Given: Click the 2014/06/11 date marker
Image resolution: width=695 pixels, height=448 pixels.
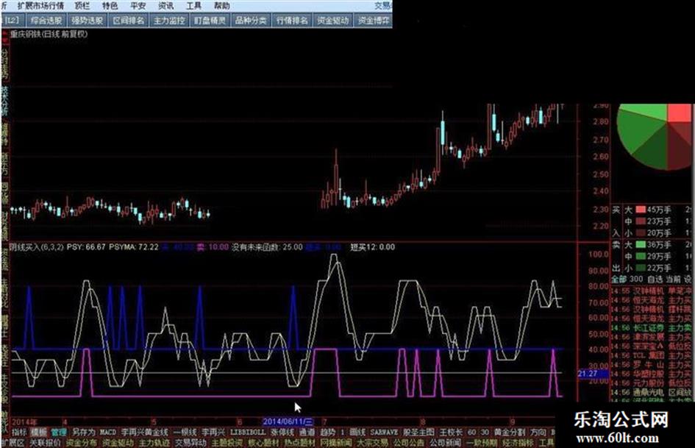Looking at the screenshot, I should coord(288,422).
